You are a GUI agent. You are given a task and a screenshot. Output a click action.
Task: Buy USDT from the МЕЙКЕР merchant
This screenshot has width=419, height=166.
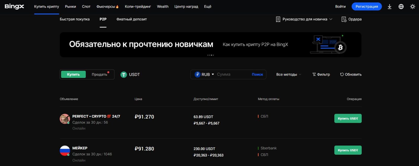348,150
